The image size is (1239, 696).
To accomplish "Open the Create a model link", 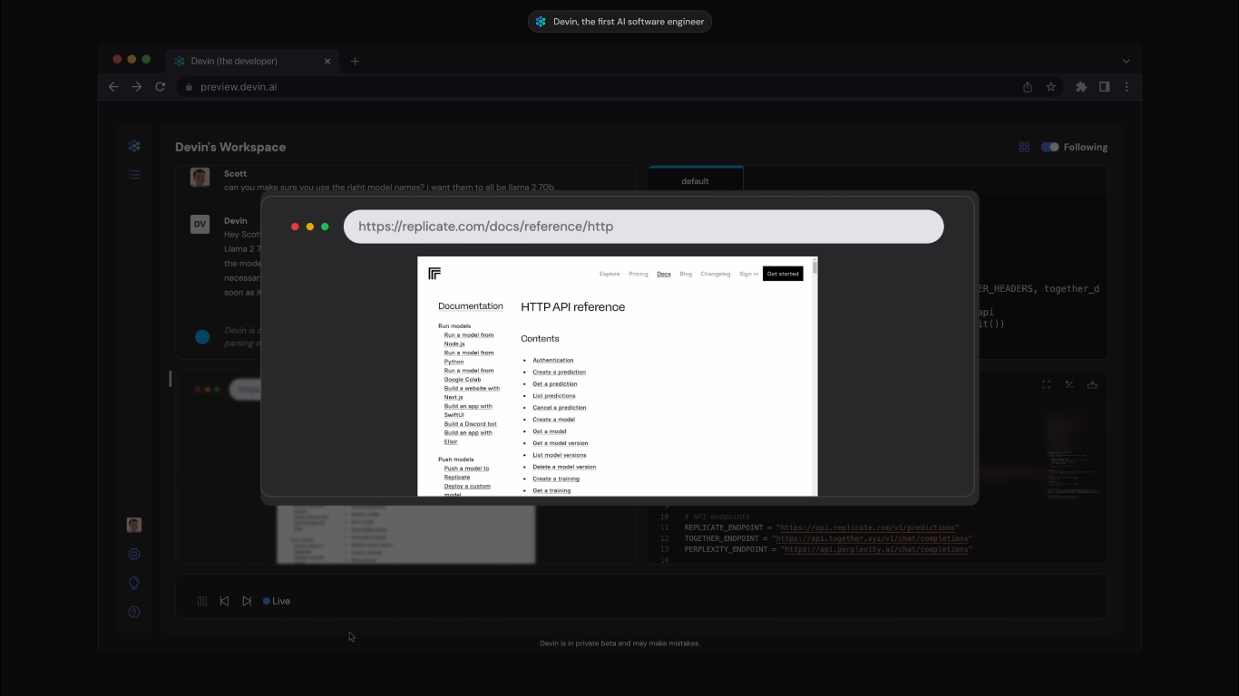I will [x=554, y=420].
